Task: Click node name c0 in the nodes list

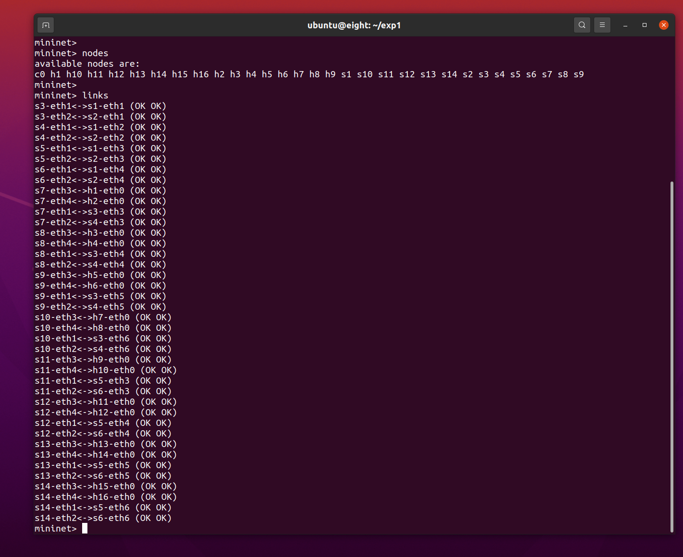Action: point(40,74)
